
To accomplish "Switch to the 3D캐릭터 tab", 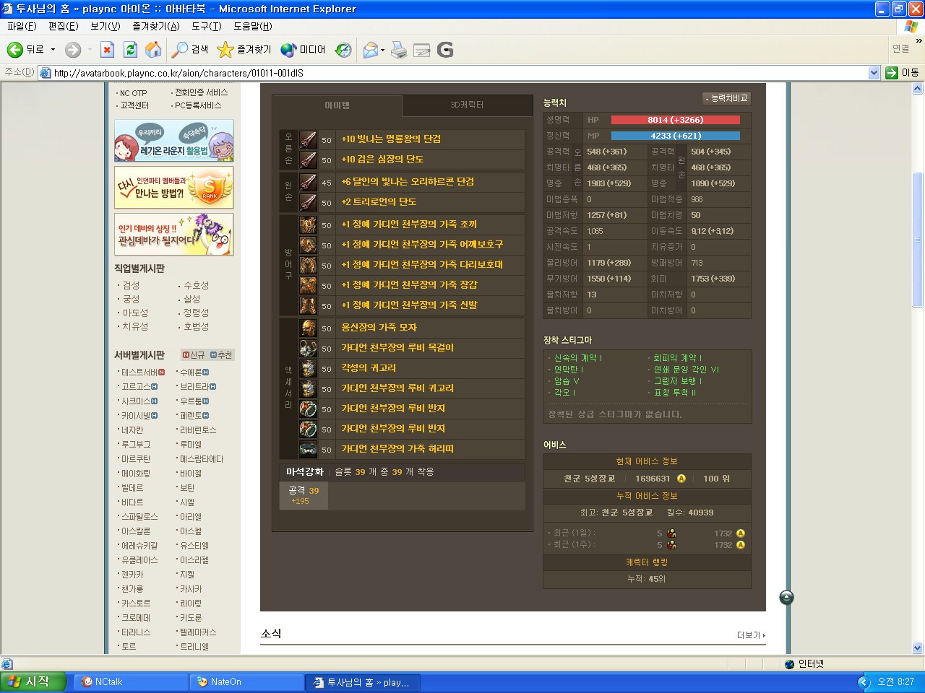I will pyautogui.click(x=467, y=105).
